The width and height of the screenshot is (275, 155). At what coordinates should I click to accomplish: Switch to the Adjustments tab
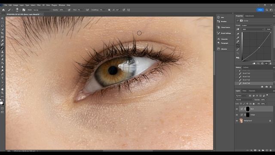click(x=249, y=16)
